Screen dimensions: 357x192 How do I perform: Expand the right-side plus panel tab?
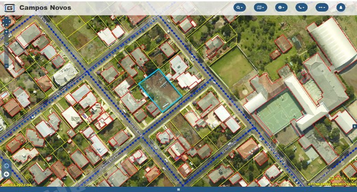pos(355,126)
